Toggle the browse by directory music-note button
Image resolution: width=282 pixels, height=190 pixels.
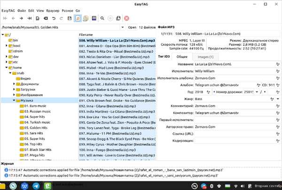[78, 18]
